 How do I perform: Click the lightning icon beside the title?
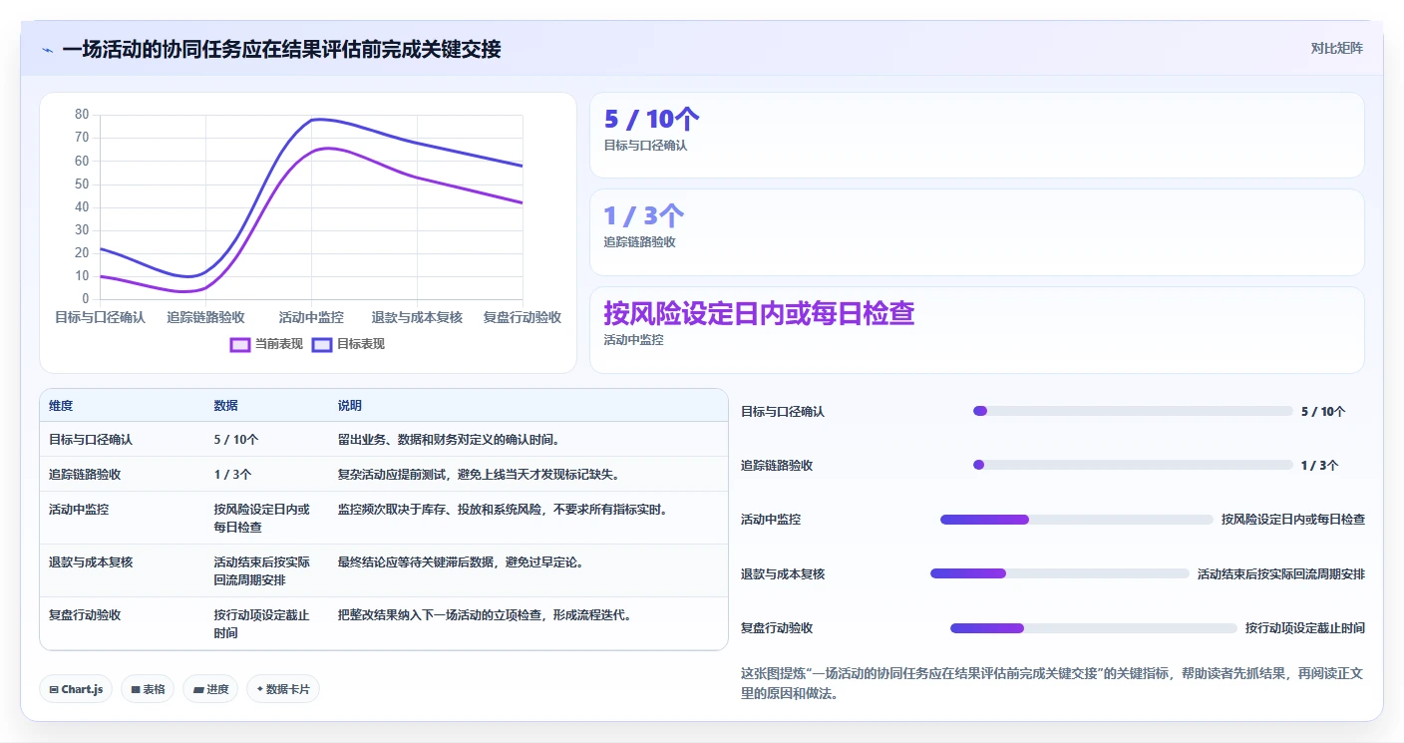pyautogui.click(x=48, y=49)
